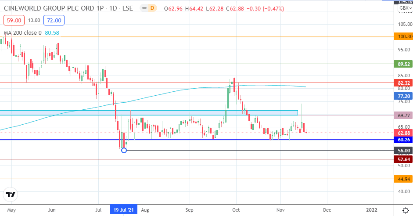
Task: Click the 19 Jul '21 date marker
Action: tap(123, 210)
